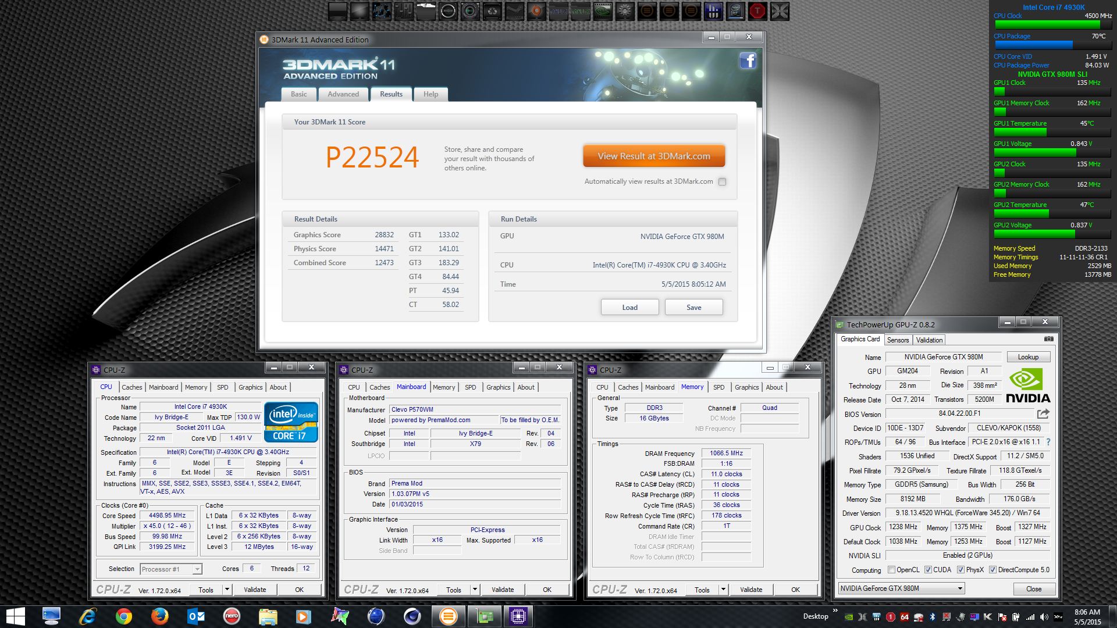Click Bus Interface question mark icon
This screenshot has width=1117, height=628.
click(x=1048, y=442)
